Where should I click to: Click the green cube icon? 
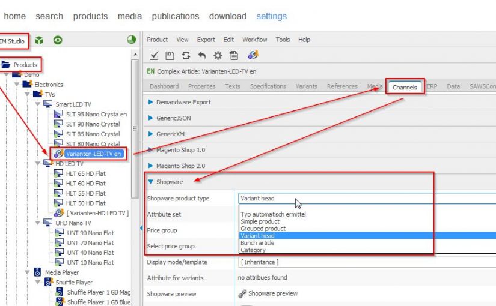[39, 40]
